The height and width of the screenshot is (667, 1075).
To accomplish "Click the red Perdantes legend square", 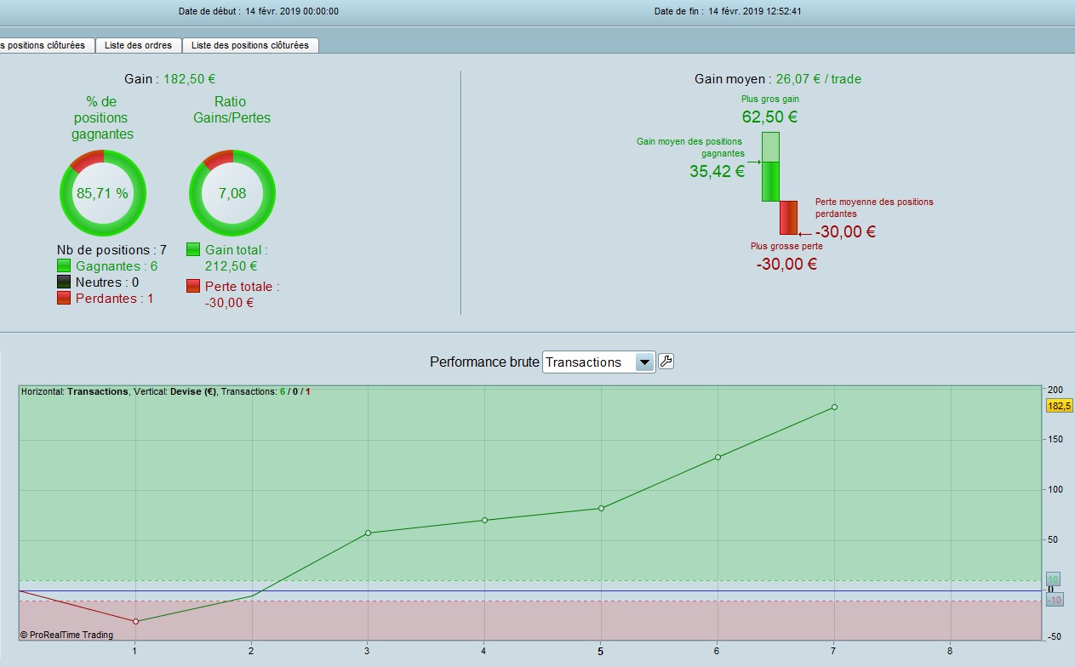I will coord(64,299).
